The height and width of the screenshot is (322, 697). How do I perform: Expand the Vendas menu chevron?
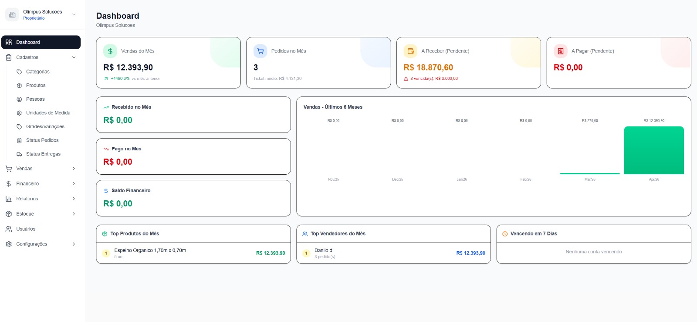tap(74, 169)
